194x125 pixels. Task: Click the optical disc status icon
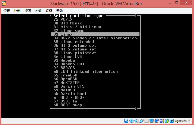click(x=131, y=121)
